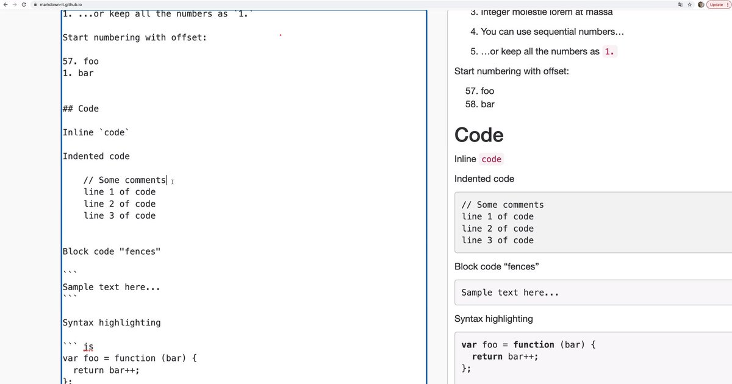This screenshot has width=732, height=384.
Task: Click source line 'Inline `code`'
Action: pos(96,132)
